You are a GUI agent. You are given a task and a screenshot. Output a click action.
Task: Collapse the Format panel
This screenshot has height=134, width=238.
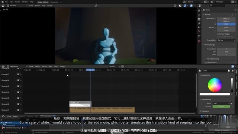(207, 15)
